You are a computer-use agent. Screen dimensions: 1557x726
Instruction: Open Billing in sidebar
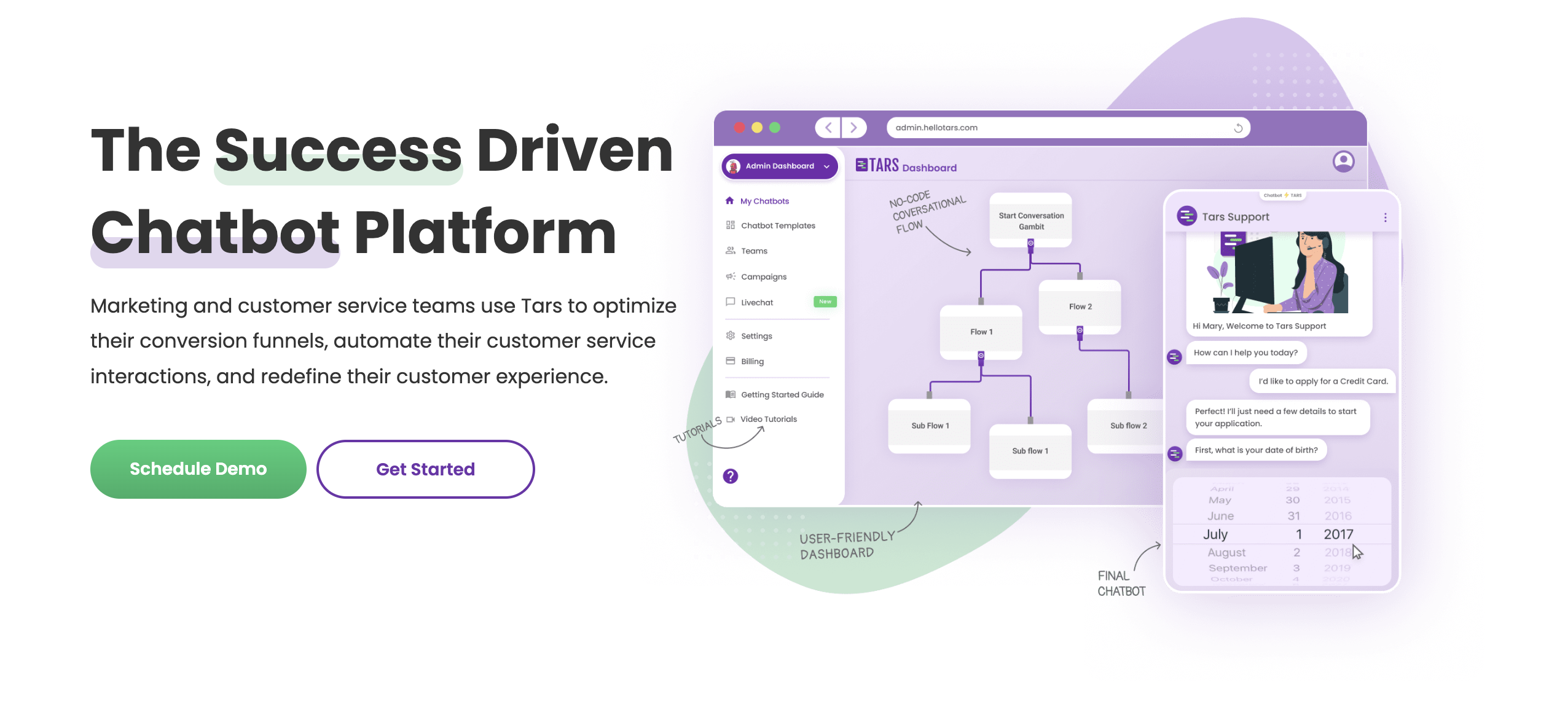point(752,361)
